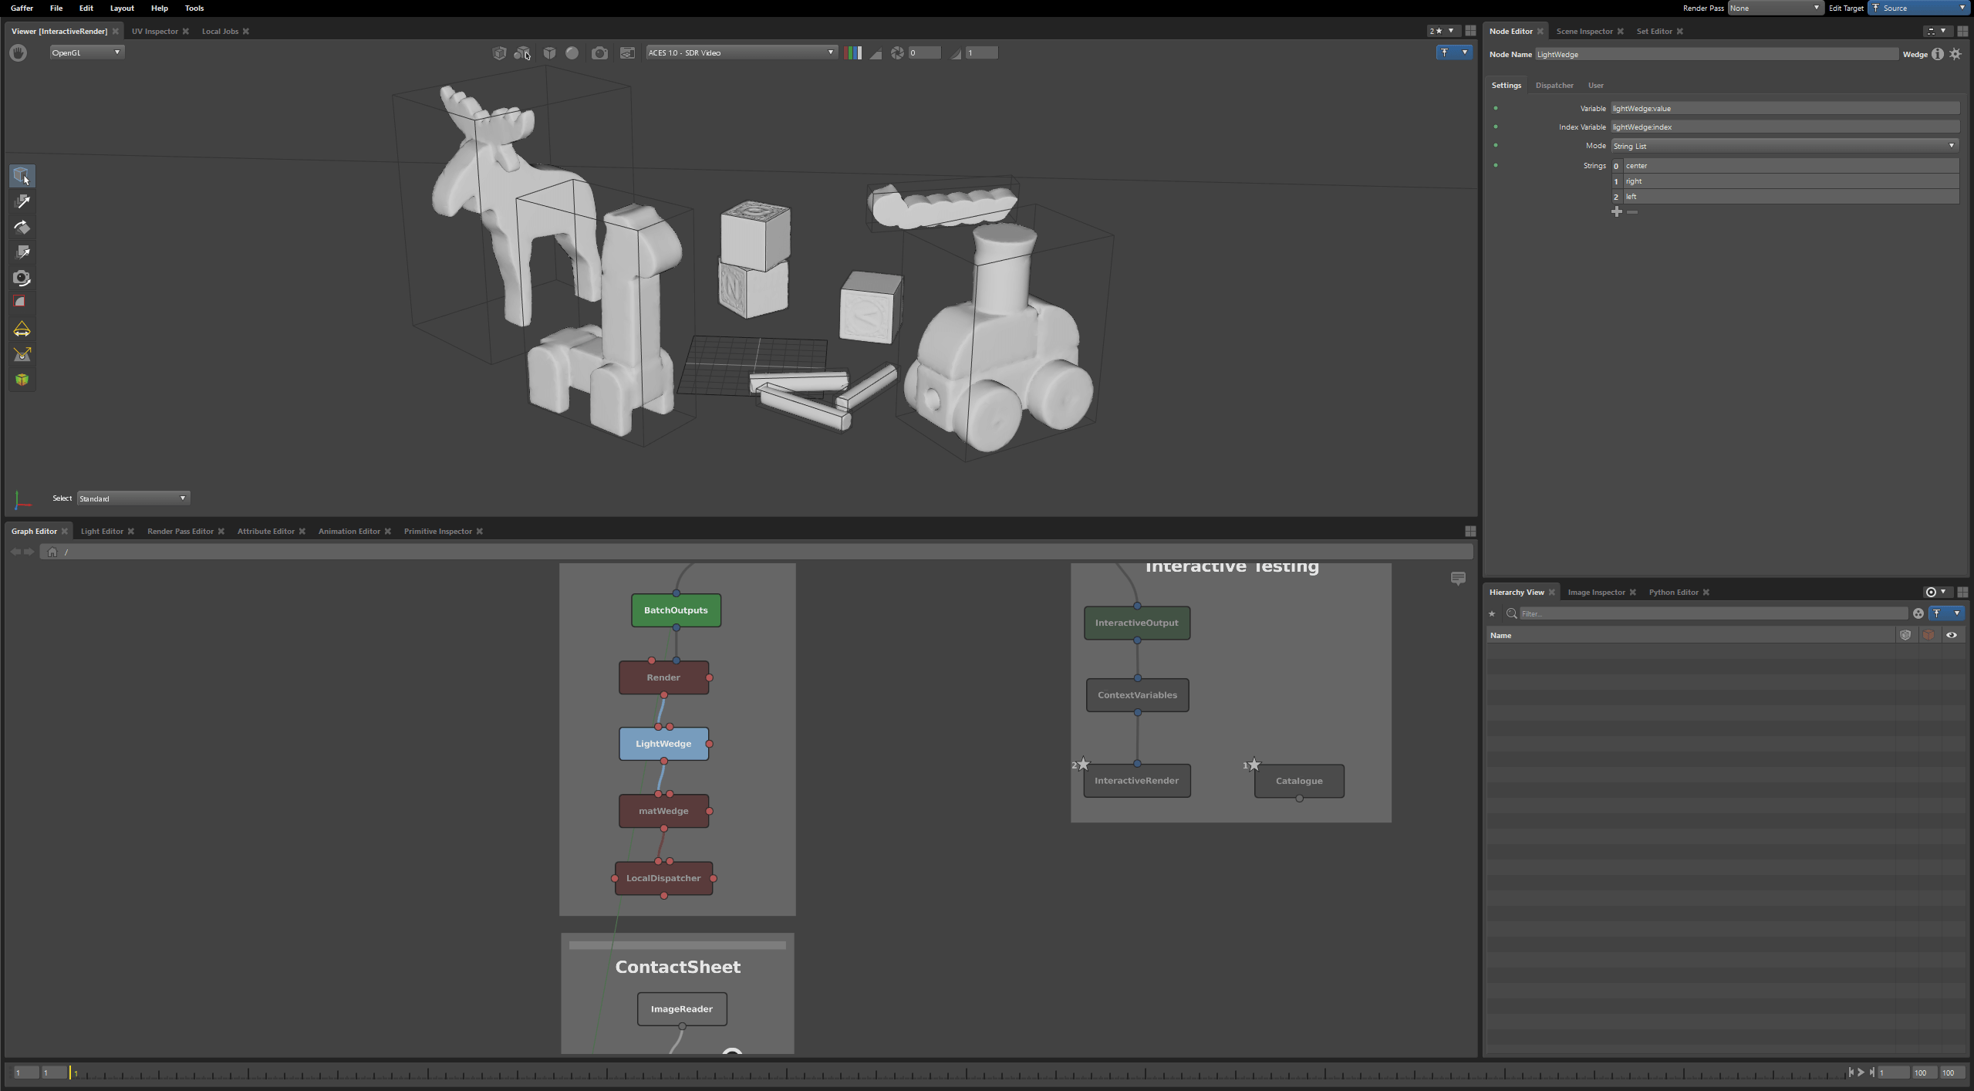Open the drawing mode cube menu
1974x1091 pixels.
[x=549, y=52]
